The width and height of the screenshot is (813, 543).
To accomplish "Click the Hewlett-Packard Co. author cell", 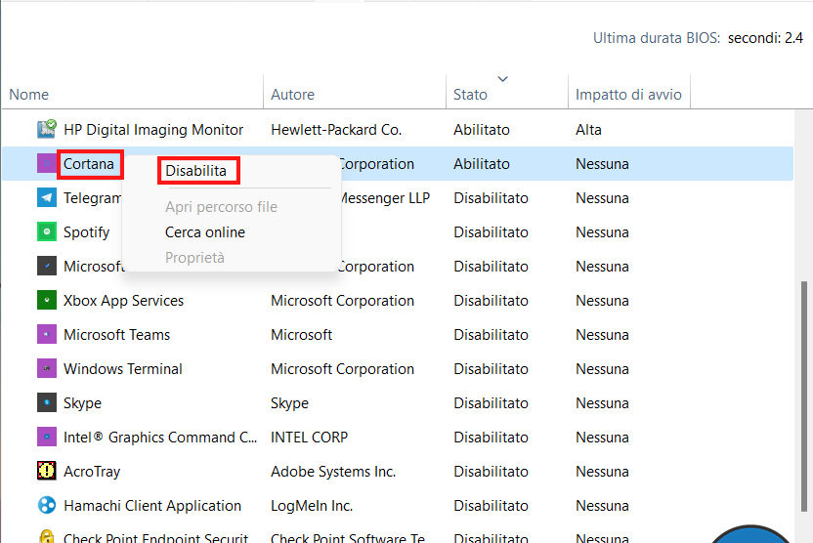I will pyautogui.click(x=336, y=130).
